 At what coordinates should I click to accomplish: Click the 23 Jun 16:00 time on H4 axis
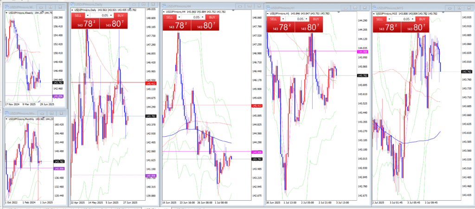pos(186,203)
